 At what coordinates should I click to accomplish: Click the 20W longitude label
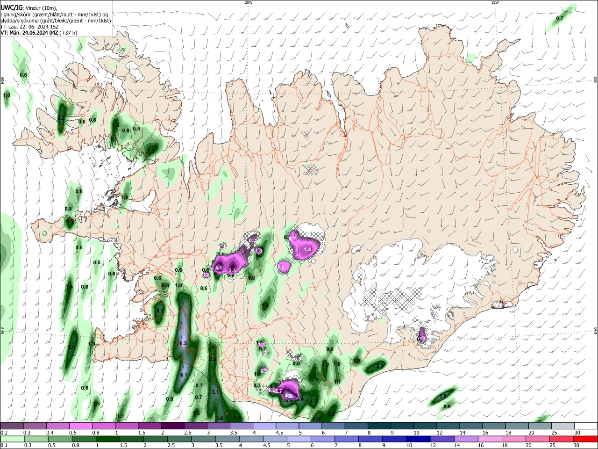click(x=249, y=2)
